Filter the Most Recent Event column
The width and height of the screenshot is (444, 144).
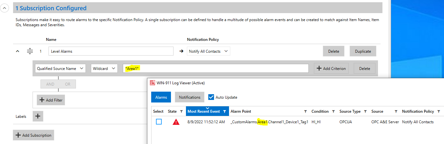(225, 111)
